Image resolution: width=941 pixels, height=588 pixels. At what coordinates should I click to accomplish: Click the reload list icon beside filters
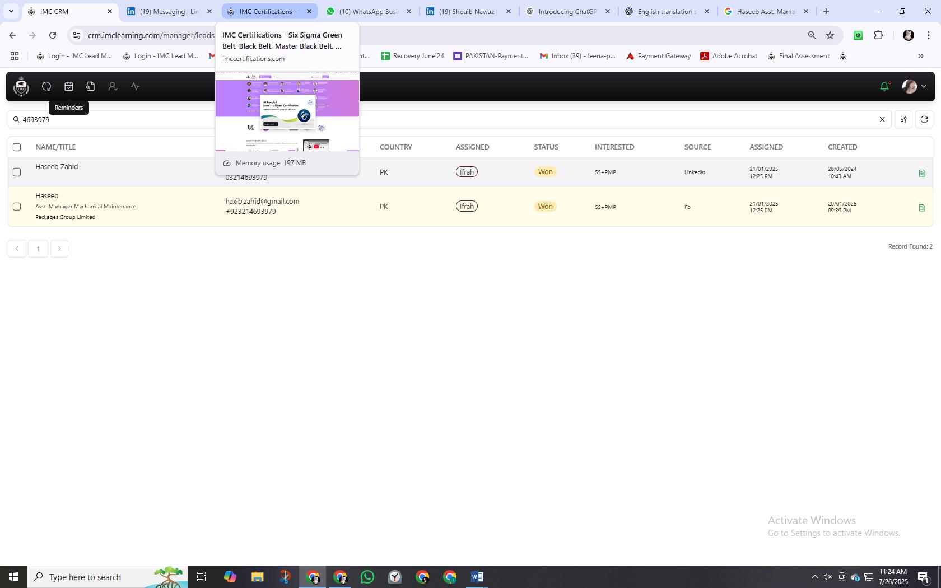coord(924,119)
